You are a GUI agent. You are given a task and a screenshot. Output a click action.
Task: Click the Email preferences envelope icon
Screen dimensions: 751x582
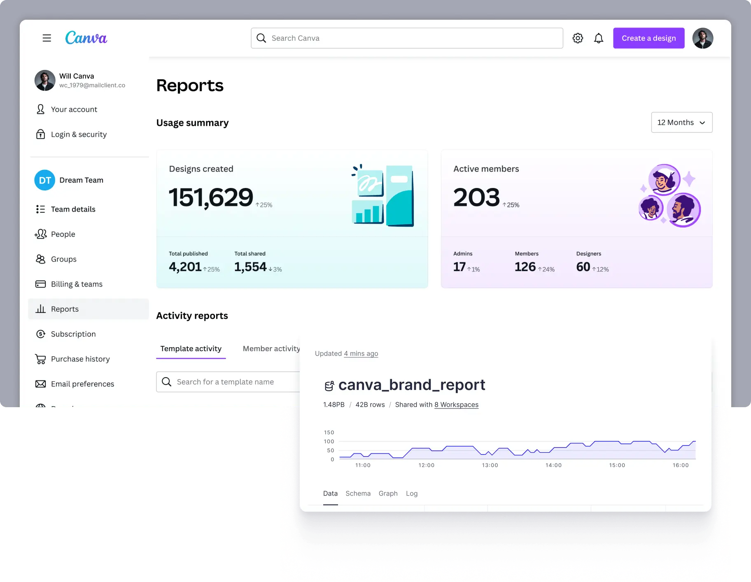[x=41, y=384]
